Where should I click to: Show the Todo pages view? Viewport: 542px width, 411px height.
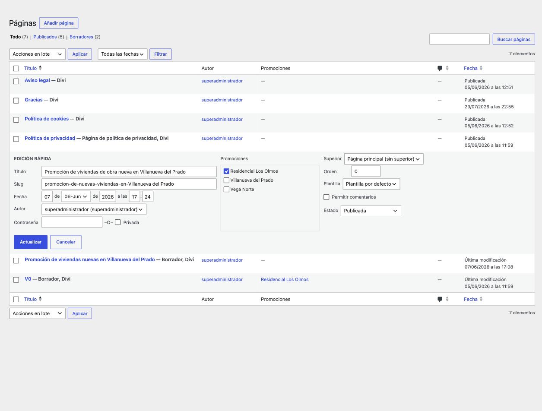point(16,37)
